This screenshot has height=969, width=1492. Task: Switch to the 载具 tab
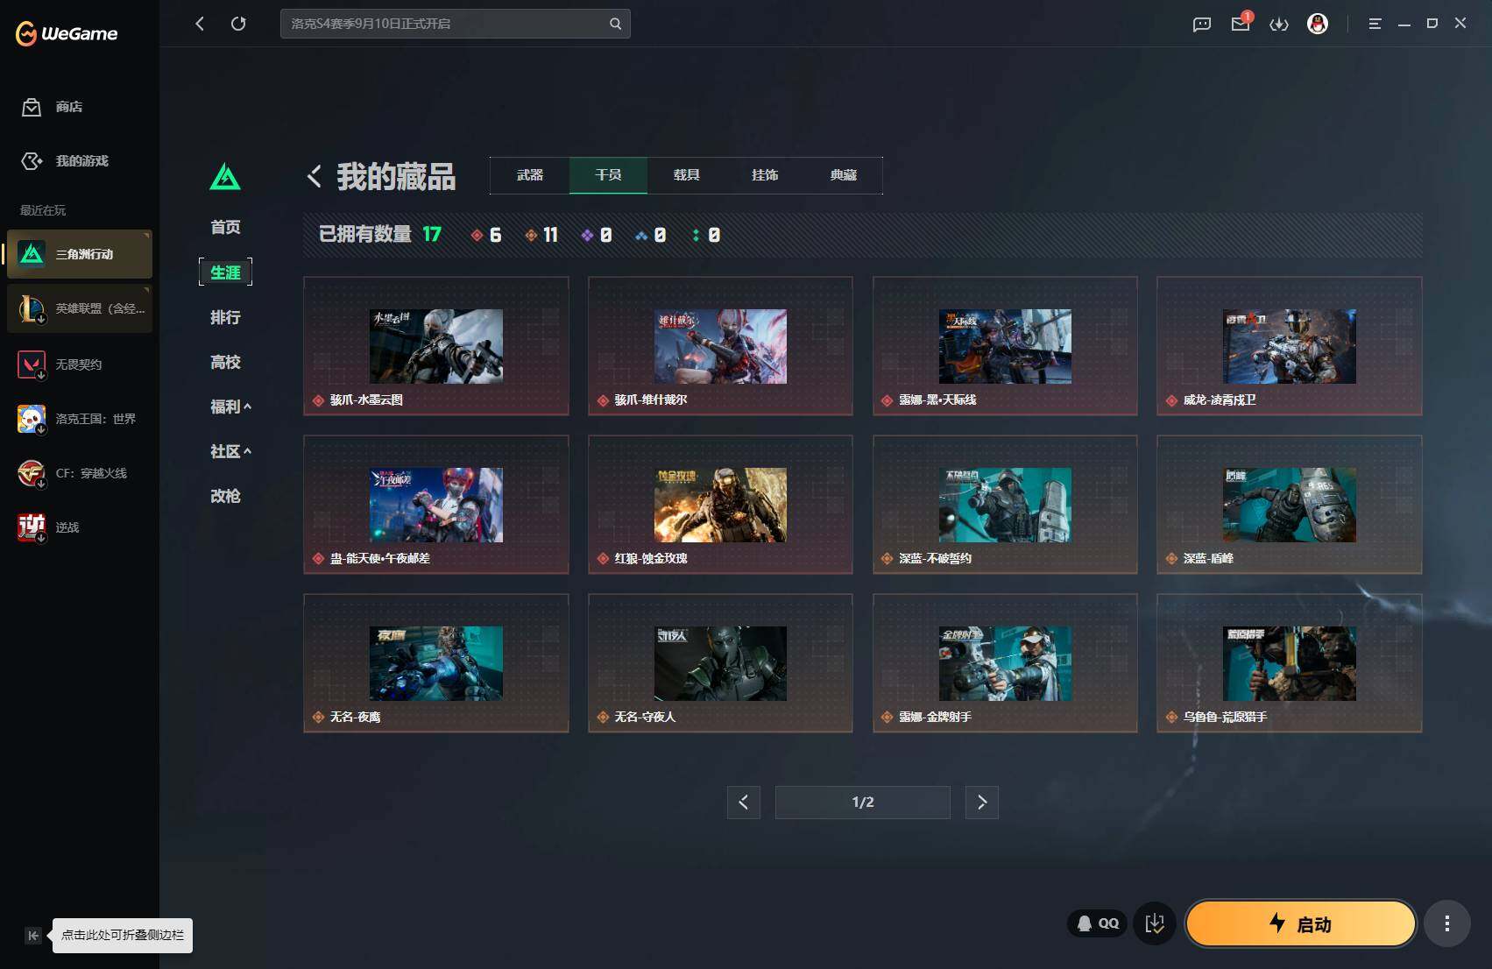point(687,175)
